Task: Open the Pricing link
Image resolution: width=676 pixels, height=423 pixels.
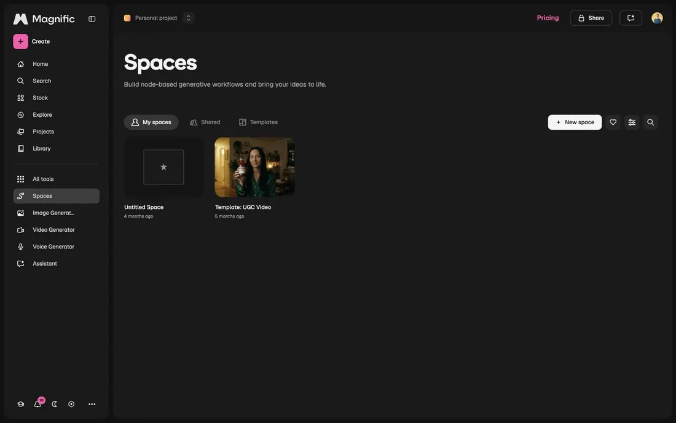Action: point(548,18)
